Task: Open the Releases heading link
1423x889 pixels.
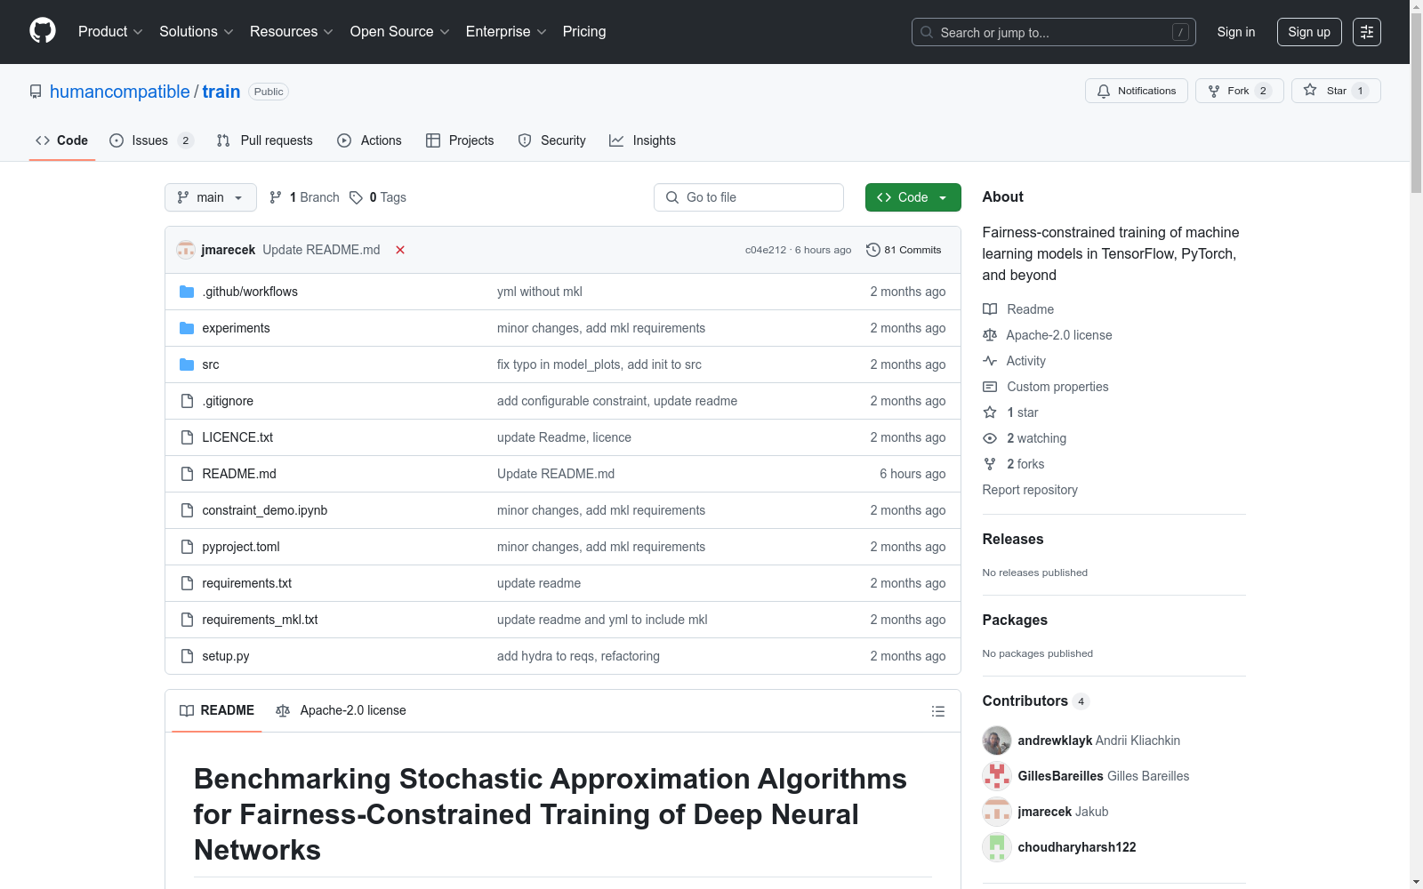Action: (x=1013, y=539)
